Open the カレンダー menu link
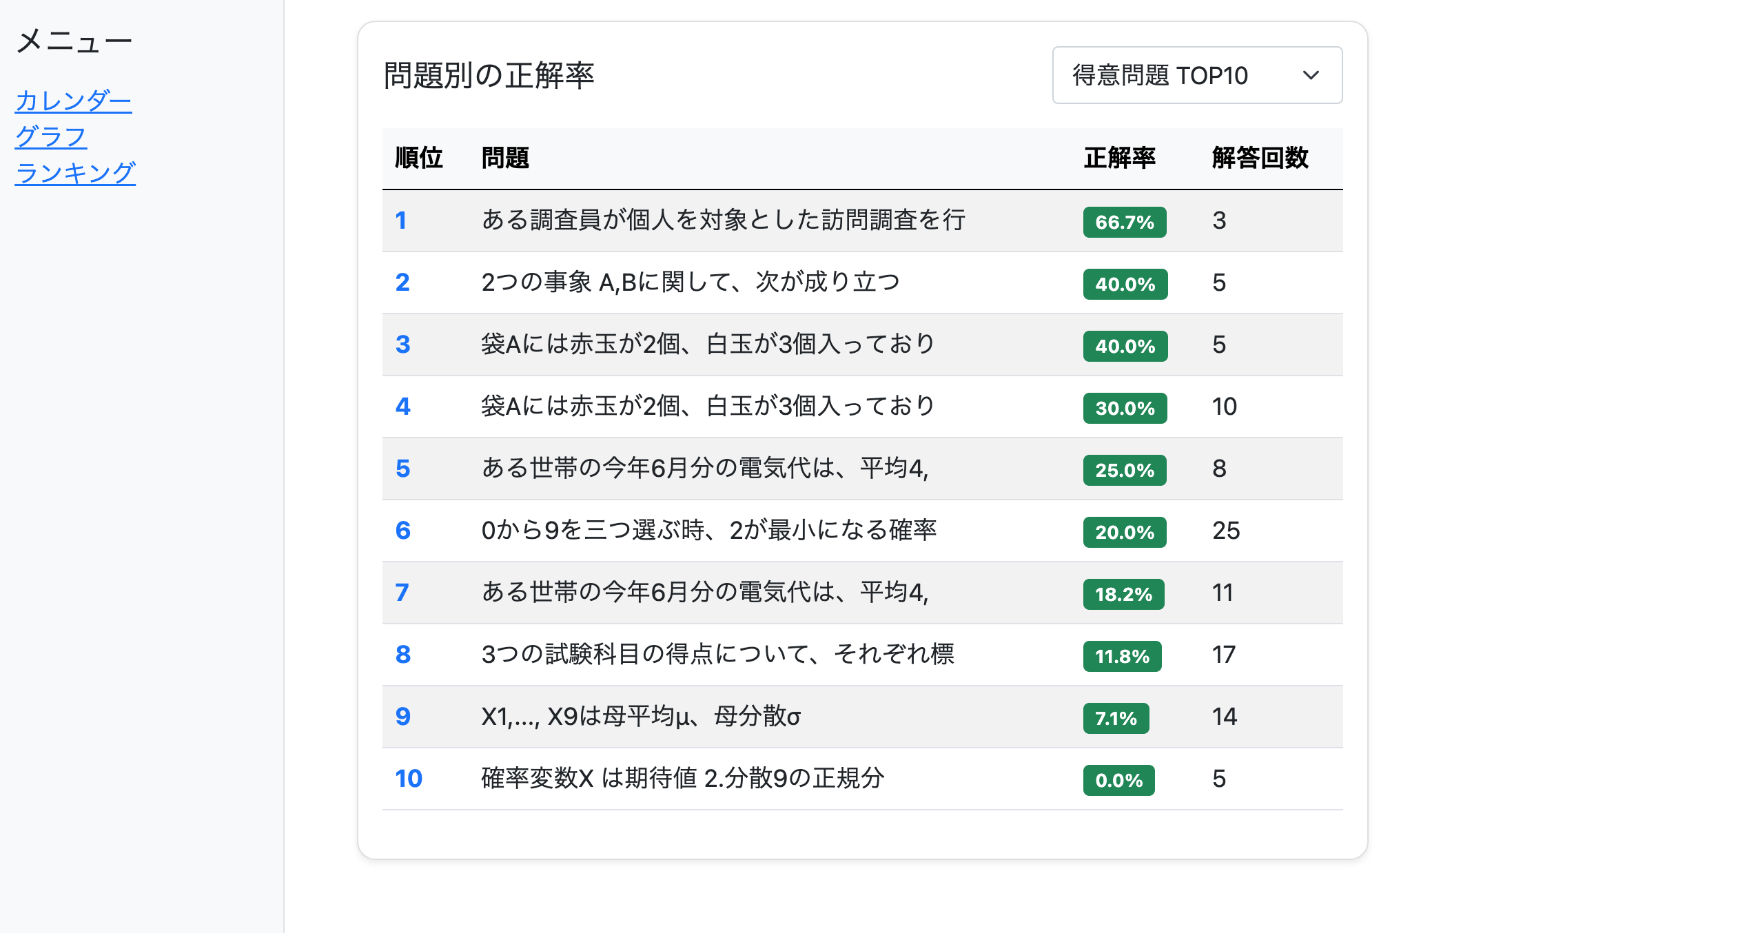 [x=73, y=101]
